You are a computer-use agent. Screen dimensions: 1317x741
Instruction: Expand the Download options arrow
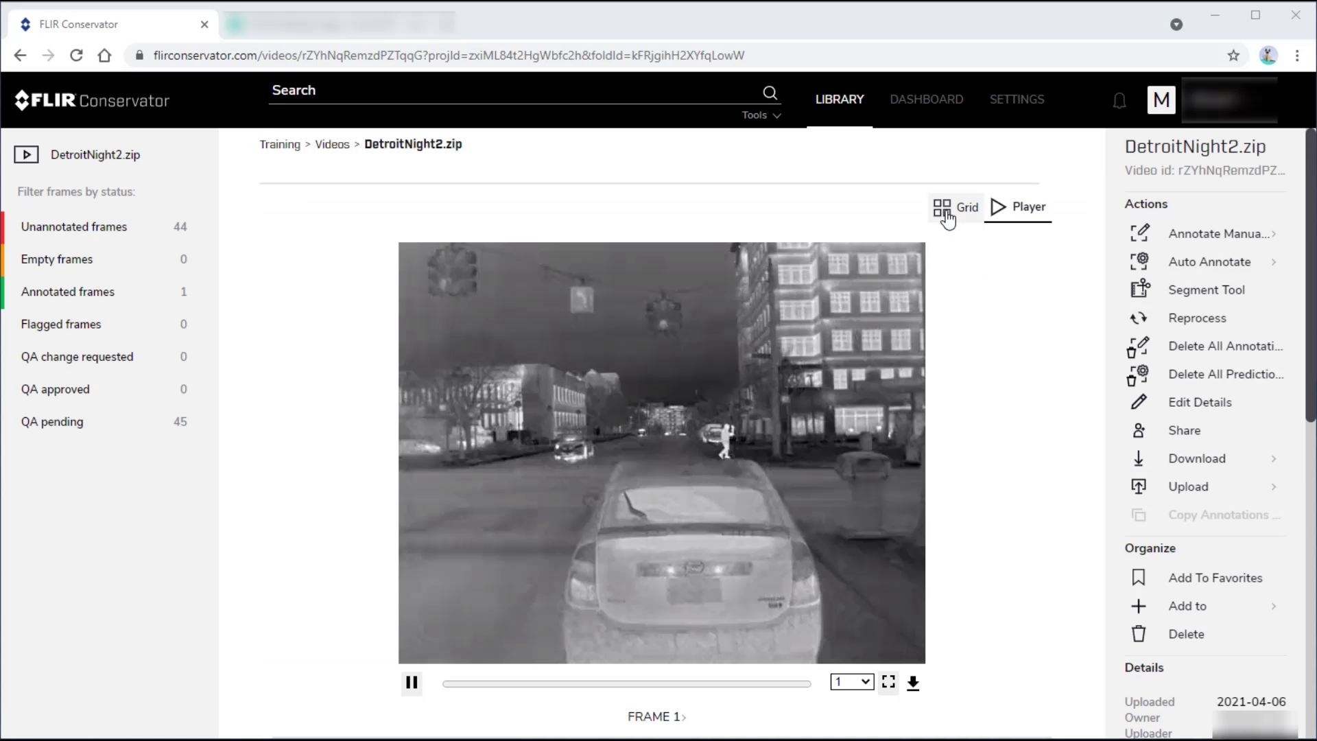pos(1275,458)
